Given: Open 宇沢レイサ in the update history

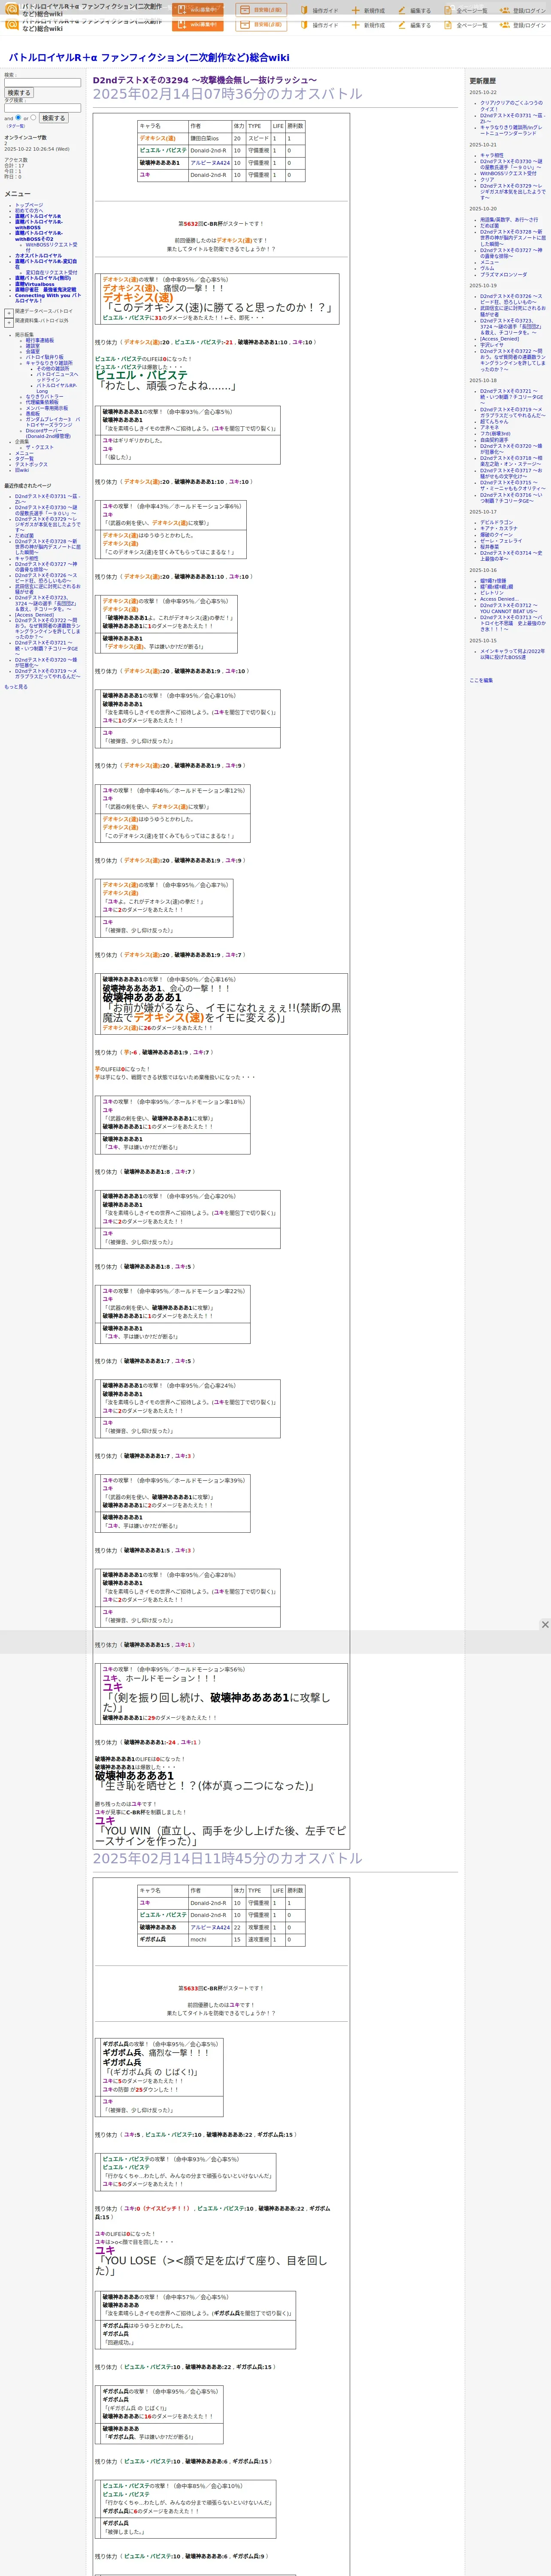Looking at the screenshot, I should 492,345.
